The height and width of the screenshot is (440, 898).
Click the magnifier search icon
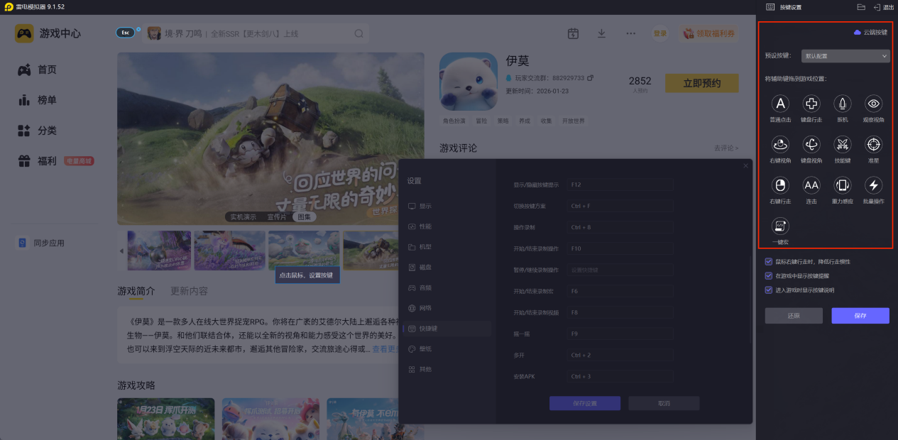click(359, 33)
